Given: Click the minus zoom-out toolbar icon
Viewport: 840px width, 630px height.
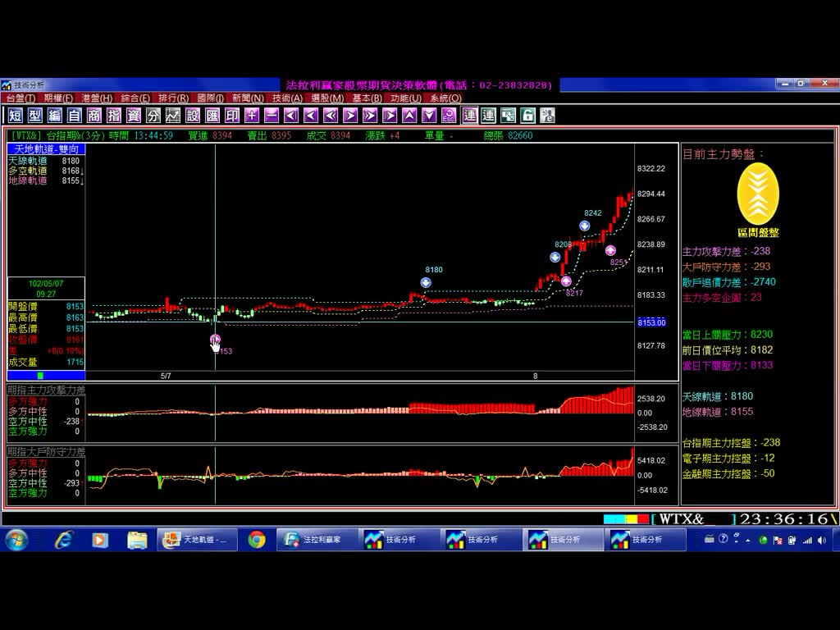Looking at the screenshot, I should 272,115.
